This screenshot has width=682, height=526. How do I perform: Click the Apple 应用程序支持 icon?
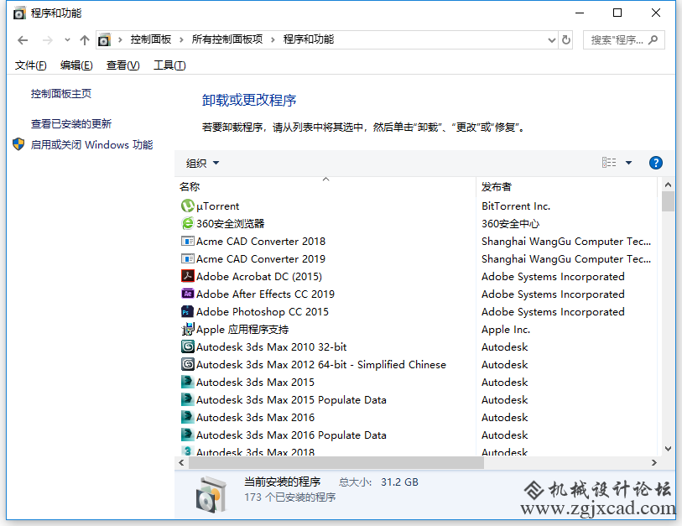[187, 330]
